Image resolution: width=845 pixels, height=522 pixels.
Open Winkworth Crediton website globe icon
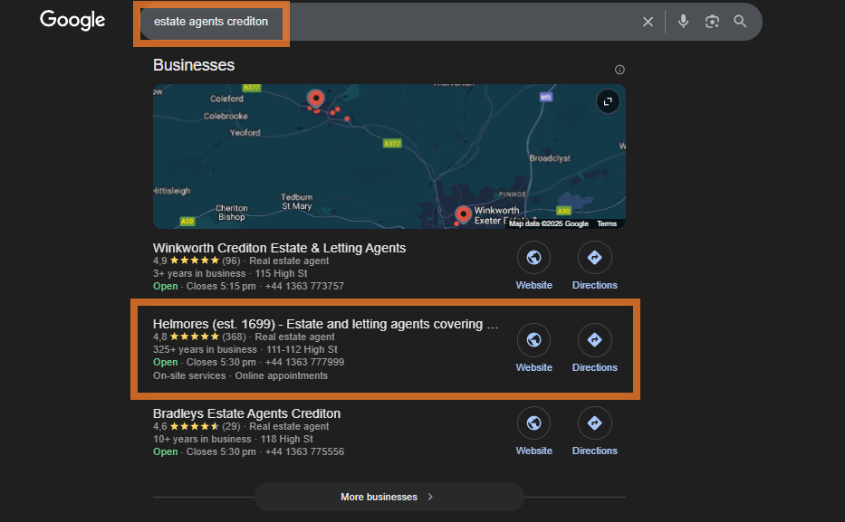(533, 258)
